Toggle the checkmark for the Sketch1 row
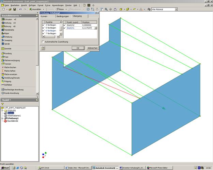 pos(65,28)
